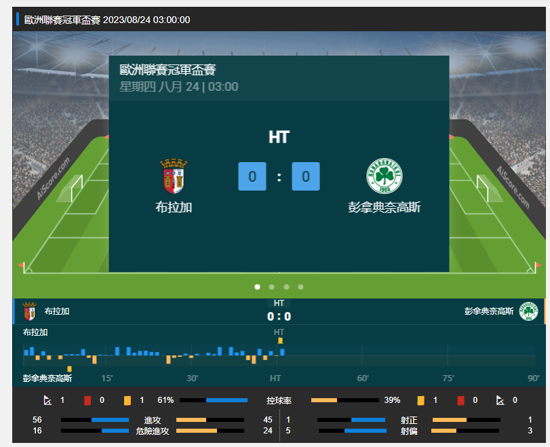This screenshot has height=447, width=550.
Task: Click the small Panathinaikos logo in the team bar
Action: (x=528, y=311)
